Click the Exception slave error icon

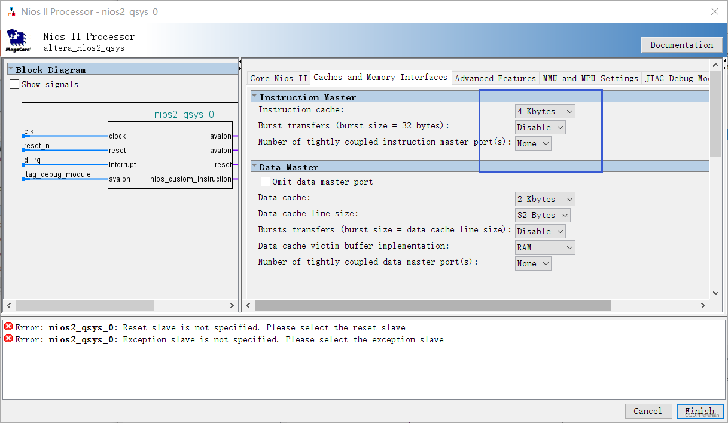coord(8,339)
